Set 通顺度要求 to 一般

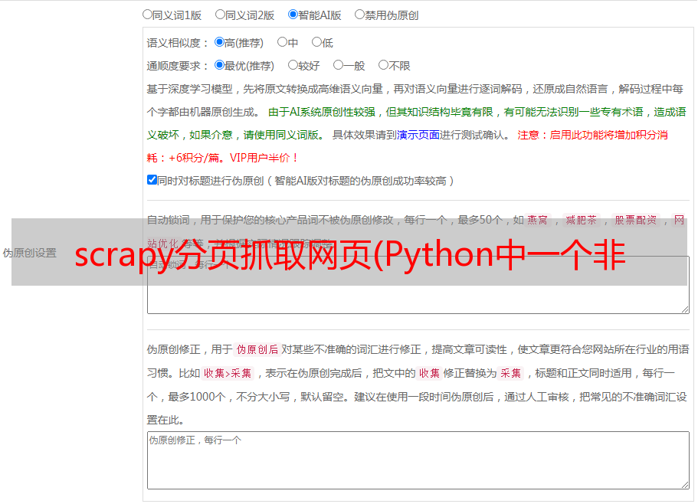pos(339,65)
